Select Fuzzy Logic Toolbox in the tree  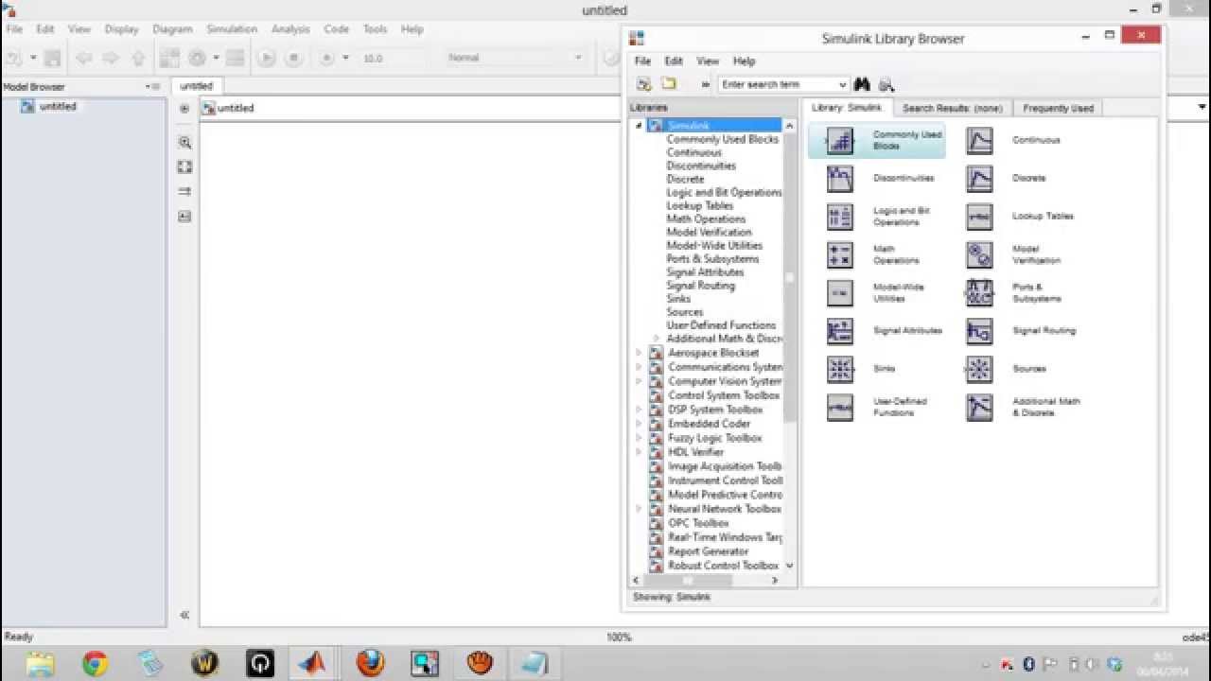[714, 438]
